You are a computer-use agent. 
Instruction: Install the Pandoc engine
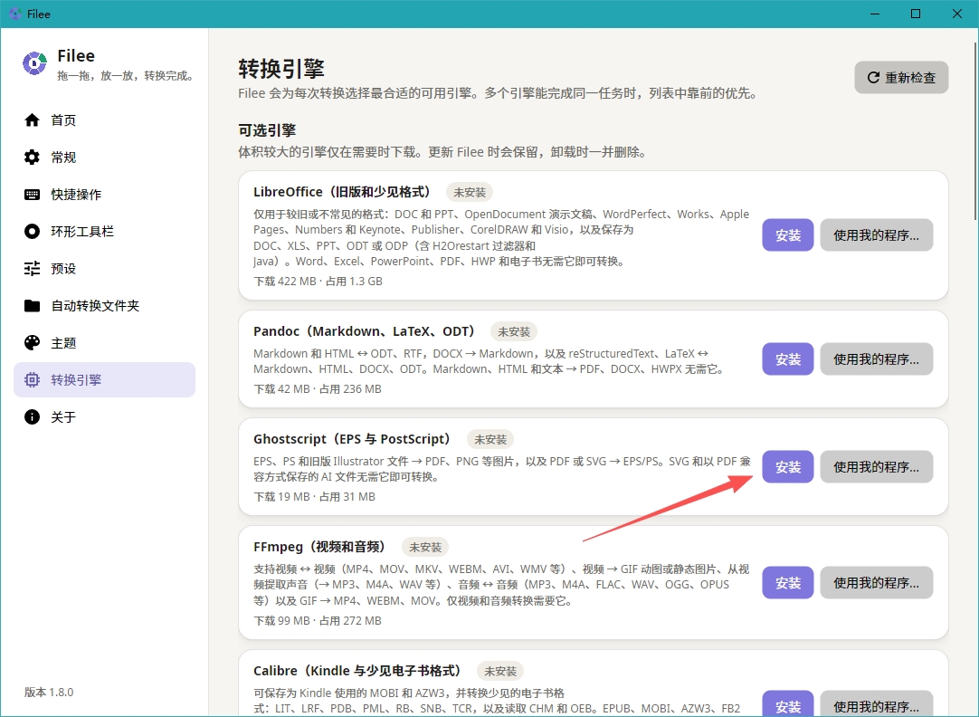coord(787,359)
